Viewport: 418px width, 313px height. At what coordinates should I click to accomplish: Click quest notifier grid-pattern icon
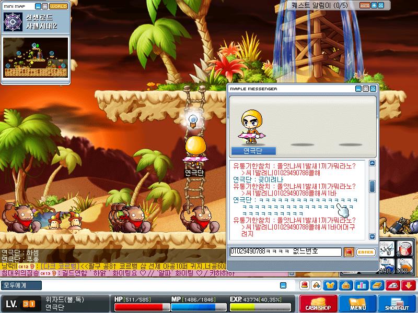pyautogui.click(x=381, y=5)
